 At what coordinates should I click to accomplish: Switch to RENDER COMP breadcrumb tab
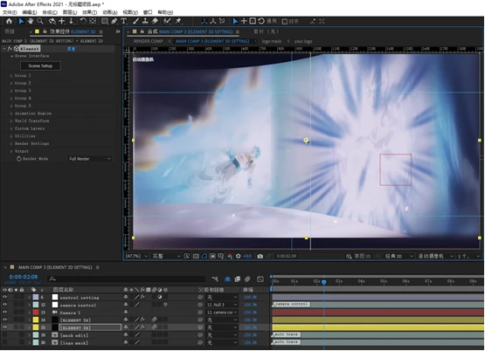click(149, 41)
